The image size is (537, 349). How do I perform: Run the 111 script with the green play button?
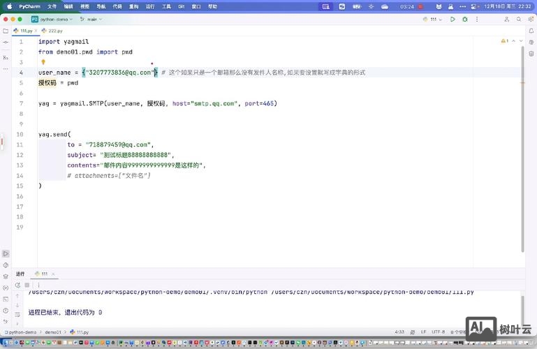tap(453, 20)
